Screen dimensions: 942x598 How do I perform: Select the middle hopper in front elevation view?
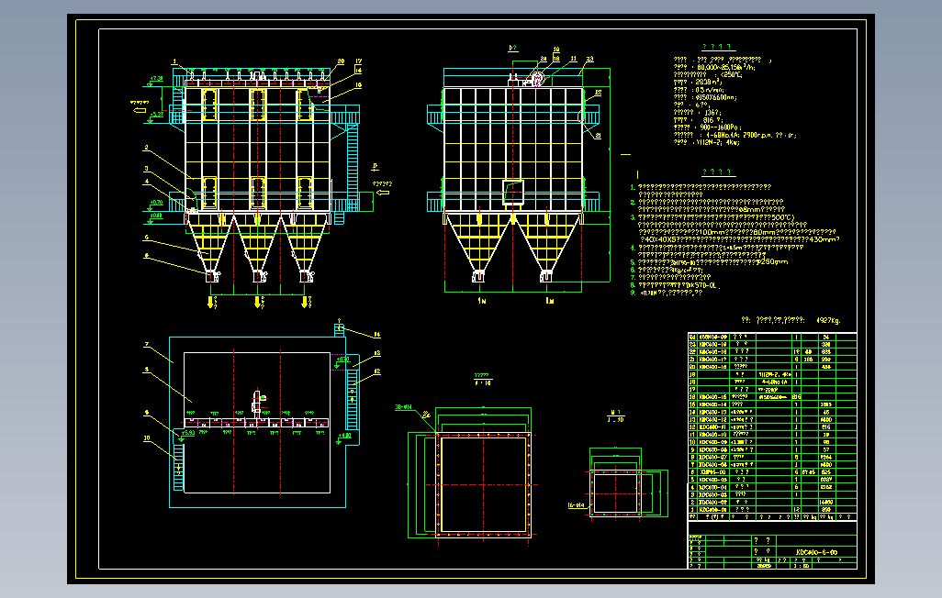pyautogui.click(x=258, y=248)
